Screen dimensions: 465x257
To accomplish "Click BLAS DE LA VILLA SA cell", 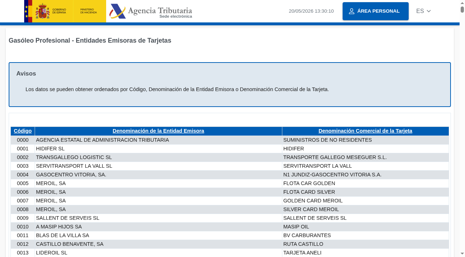I will click(x=158, y=235).
